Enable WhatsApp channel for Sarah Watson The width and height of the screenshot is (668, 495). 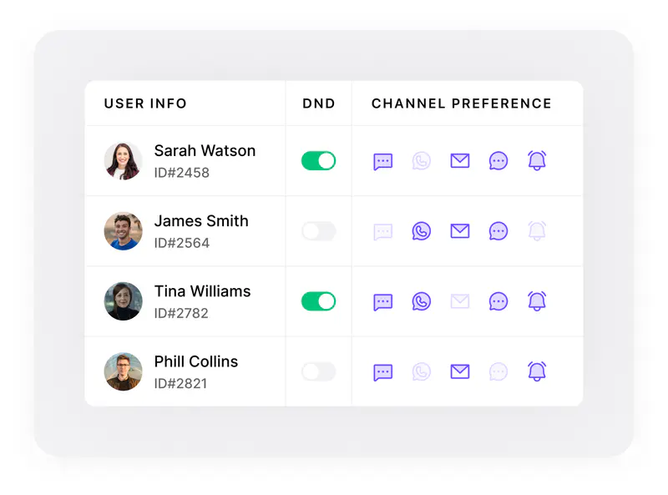click(422, 161)
